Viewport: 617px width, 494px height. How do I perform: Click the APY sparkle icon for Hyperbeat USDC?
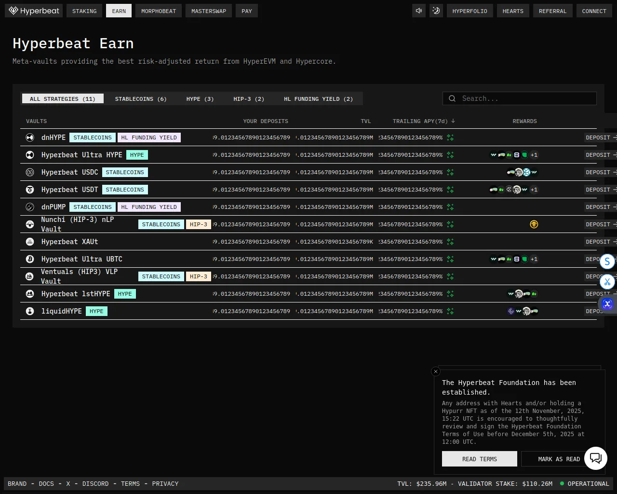click(x=450, y=172)
